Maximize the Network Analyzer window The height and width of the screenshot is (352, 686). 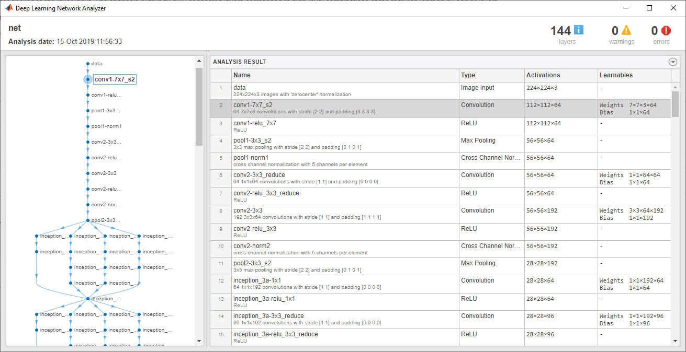[649, 8]
